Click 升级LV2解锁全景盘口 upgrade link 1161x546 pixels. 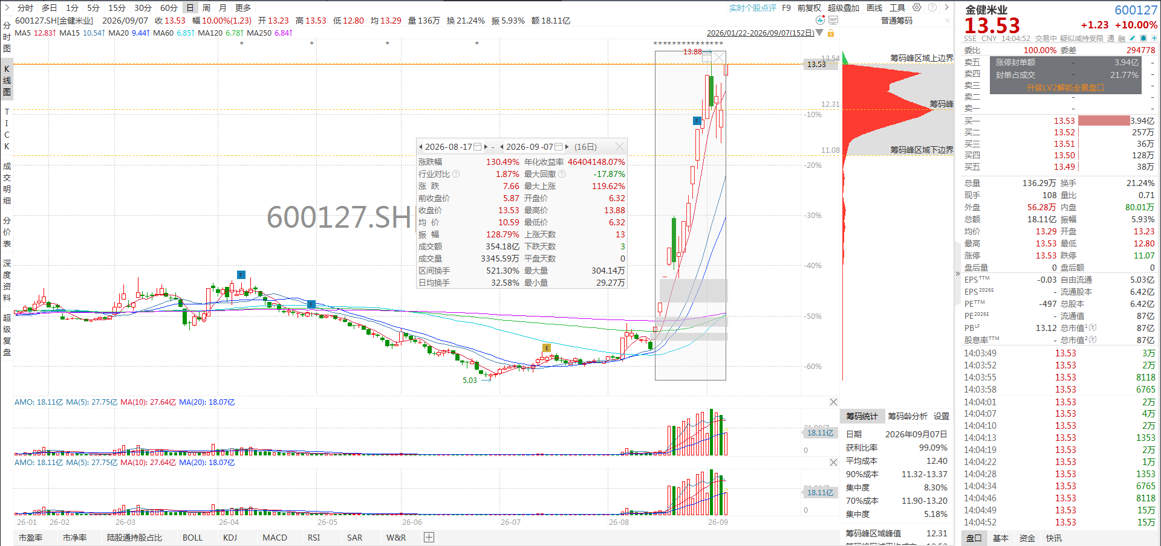click(x=1065, y=88)
